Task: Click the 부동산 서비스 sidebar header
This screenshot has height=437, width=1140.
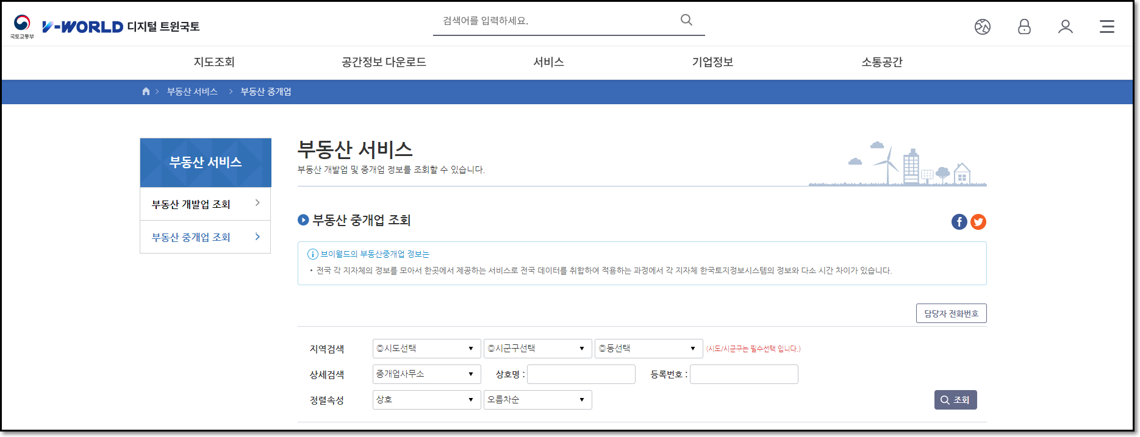Action: (206, 163)
